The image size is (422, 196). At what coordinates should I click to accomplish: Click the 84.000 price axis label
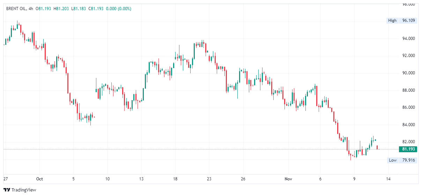[408, 125]
